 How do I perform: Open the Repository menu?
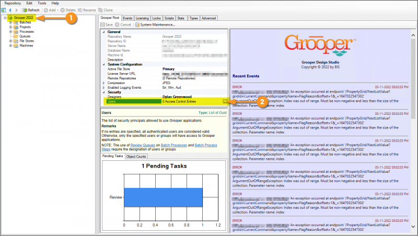click(x=13, y=3)
